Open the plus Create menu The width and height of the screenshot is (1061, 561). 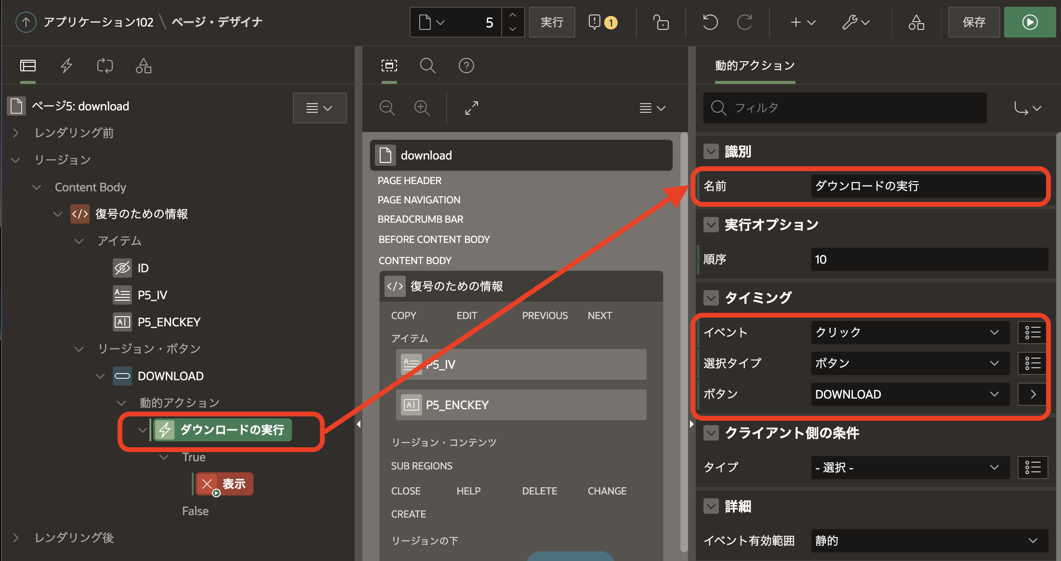coord(802,22)
